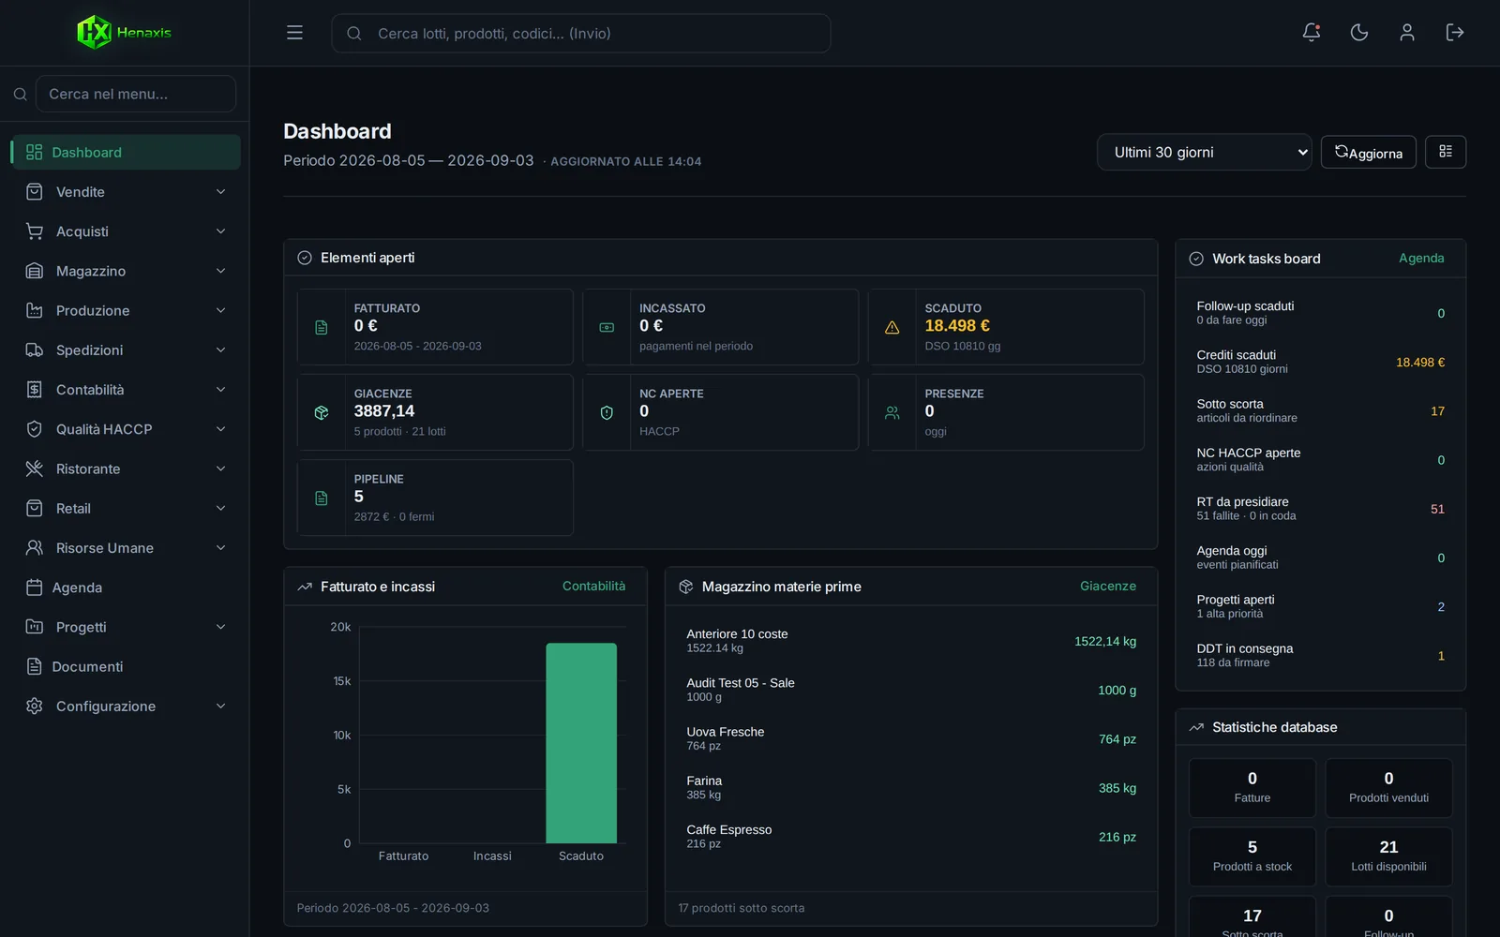1500x937 pixels.
Task: Expand the Magazzino menu chevron
Action: 221,271
